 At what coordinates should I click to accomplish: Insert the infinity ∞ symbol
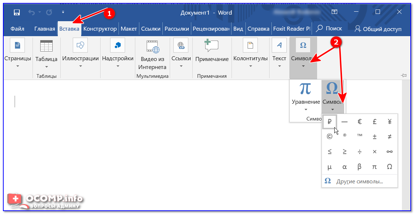click(x=389, y=152)
